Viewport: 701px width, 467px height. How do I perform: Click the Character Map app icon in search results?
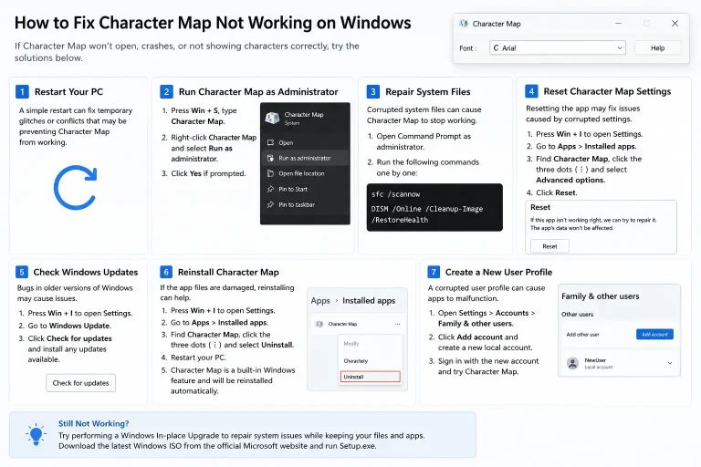click(272, 118)
